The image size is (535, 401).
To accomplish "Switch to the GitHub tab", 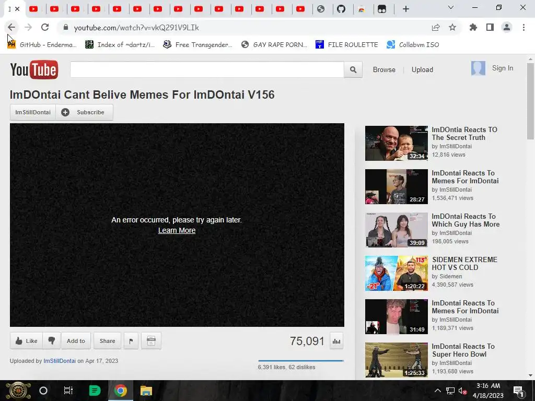I will click(341, 9).
